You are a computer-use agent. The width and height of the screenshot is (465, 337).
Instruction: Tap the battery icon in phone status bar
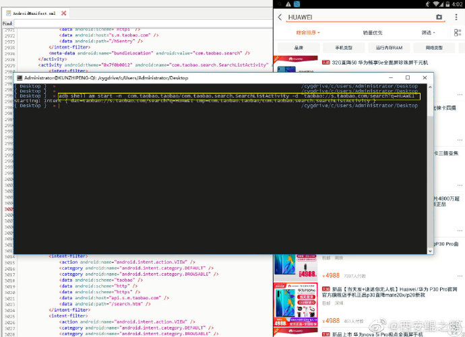pos(447,4)
